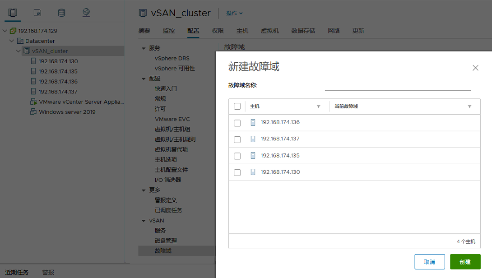The width and height of the screenshot is (492, 278).
Task: Collapse the vSAN section
Action: (x=144, y=221)
